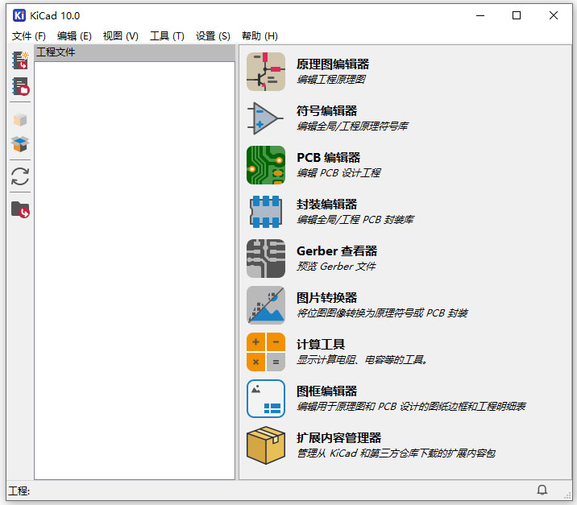The height and width of the screenshot is (505, 577).
Task: Launch the Schematic Editor via its transistor icon
Action: [x=266, y=72]
